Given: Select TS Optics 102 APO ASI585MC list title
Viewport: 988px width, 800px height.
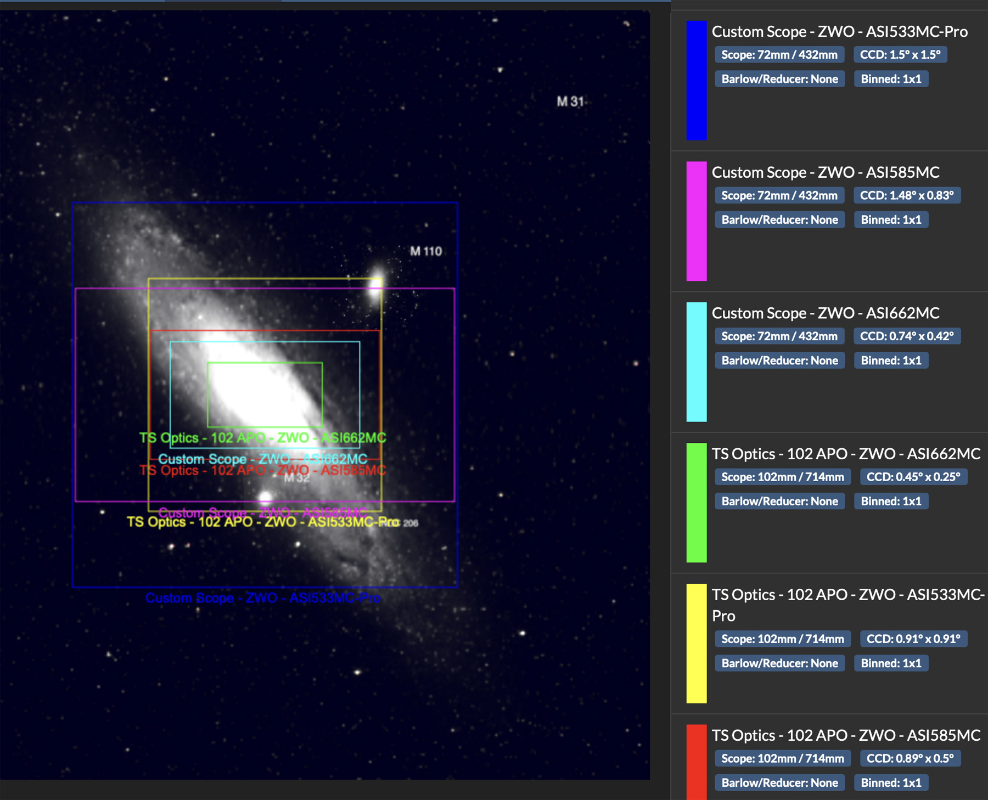Looking at the screenshot, I should (x=846, y=735).
